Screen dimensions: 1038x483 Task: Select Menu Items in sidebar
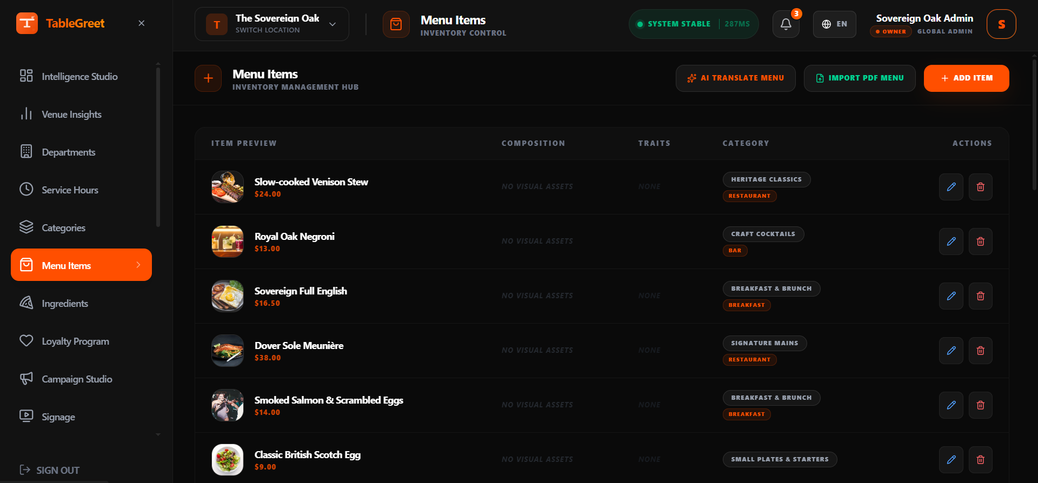click(81, 265)
